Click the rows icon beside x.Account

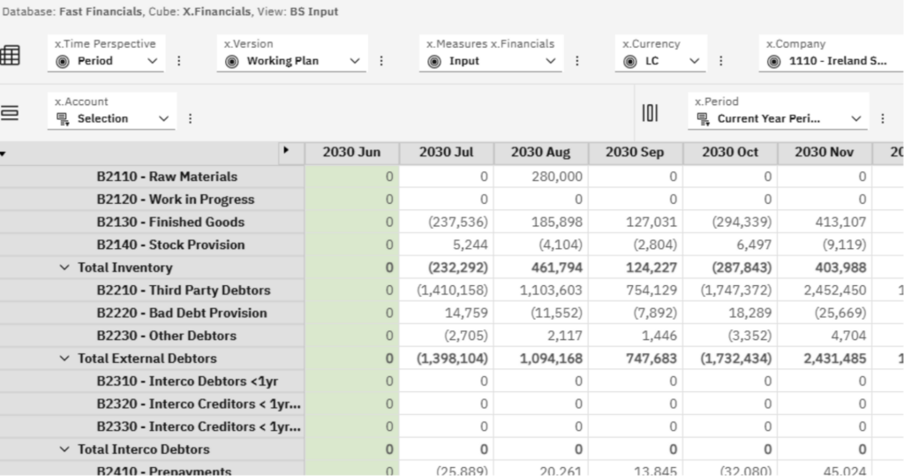tap(11, 113)
